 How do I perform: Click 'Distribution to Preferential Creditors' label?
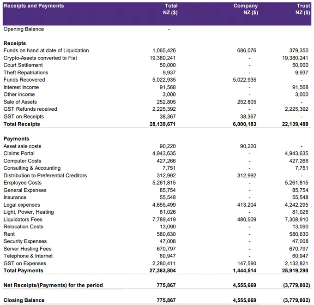(45, 175)
